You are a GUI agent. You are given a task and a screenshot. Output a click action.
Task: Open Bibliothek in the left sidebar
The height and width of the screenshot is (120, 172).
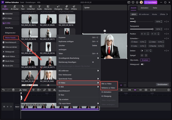click(x=11, y=14)
